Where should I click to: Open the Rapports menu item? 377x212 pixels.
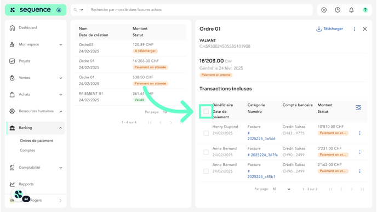[x=36, y=184]
